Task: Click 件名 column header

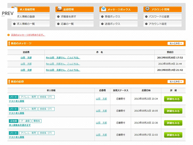Action: click(99, 52)
